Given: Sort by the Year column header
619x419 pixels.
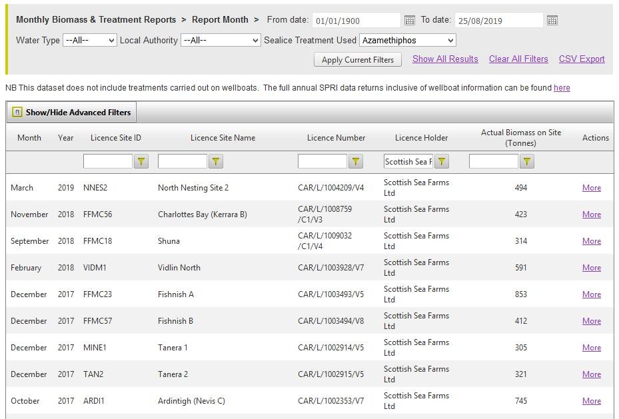Looking at the screenshot, I should click(x=65, y=138).
